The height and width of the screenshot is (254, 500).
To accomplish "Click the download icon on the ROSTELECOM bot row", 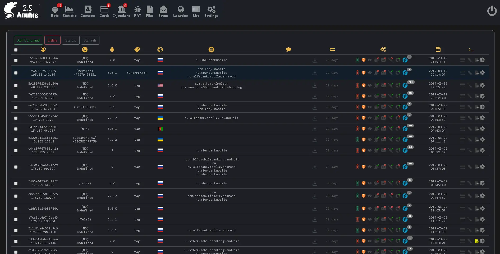I will tap(315, 107).
